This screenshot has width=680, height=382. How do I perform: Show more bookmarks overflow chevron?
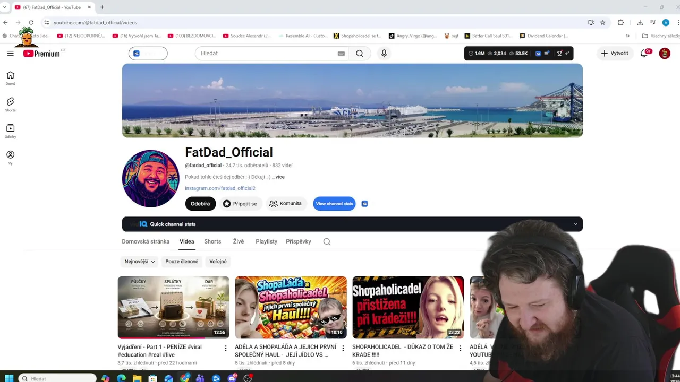coord(627,36)
